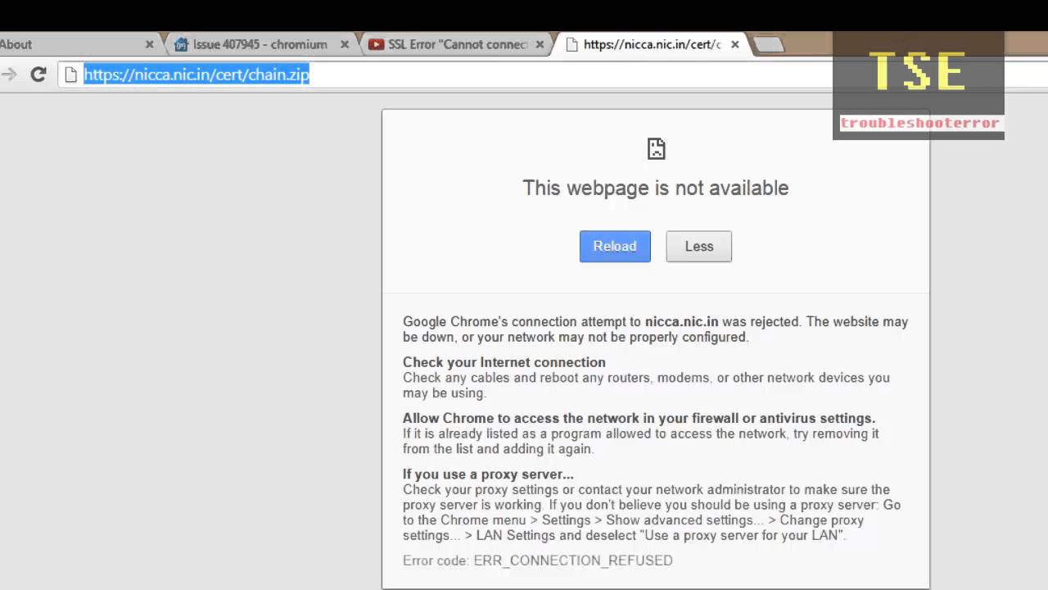This screenshot has height=590, width=1048.
Task: Click the sad page icon on the error card
Action: [x=656, y=148]
